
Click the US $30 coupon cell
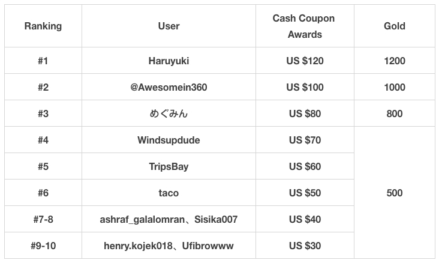(305, 246)
